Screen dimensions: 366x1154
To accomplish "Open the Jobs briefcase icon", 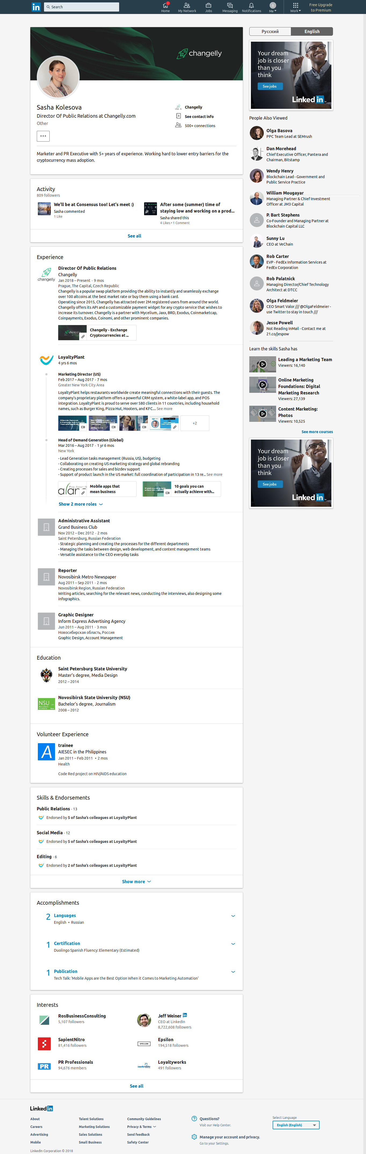I will 208,7.
